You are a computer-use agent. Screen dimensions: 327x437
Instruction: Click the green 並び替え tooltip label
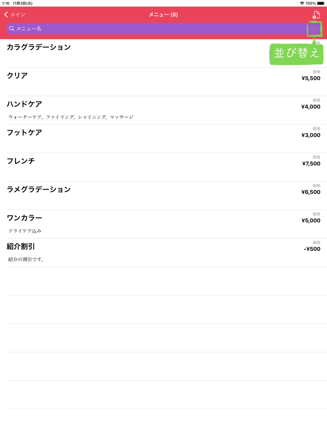(296, 53)
